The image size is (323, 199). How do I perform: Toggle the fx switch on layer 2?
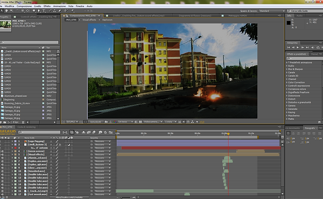point(60,145)
